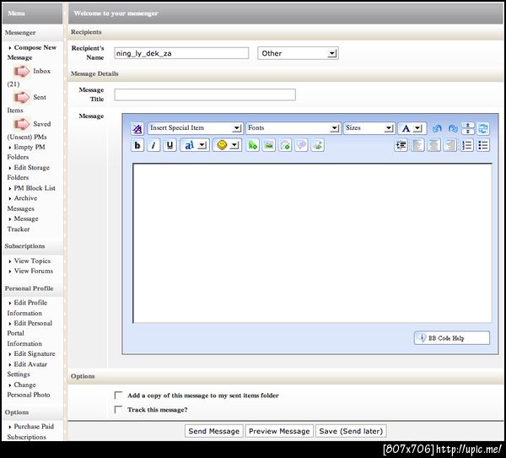Open Sent Items in the sidebar
This screenshot has height=458, width=506.
coord(40,97)
